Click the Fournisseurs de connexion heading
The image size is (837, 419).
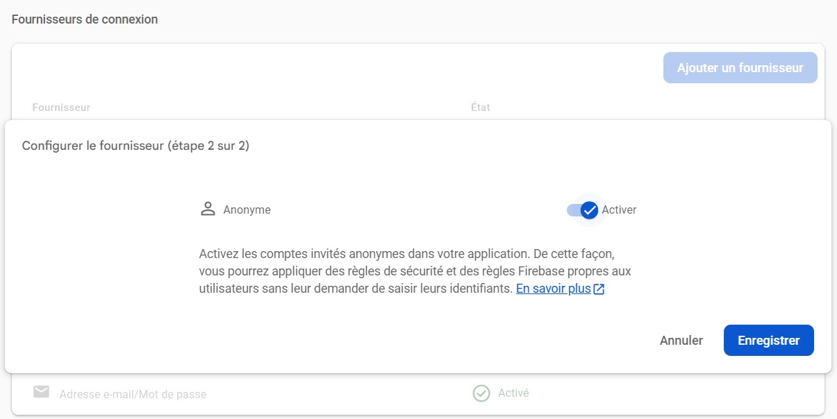click(x=85, y=19)
